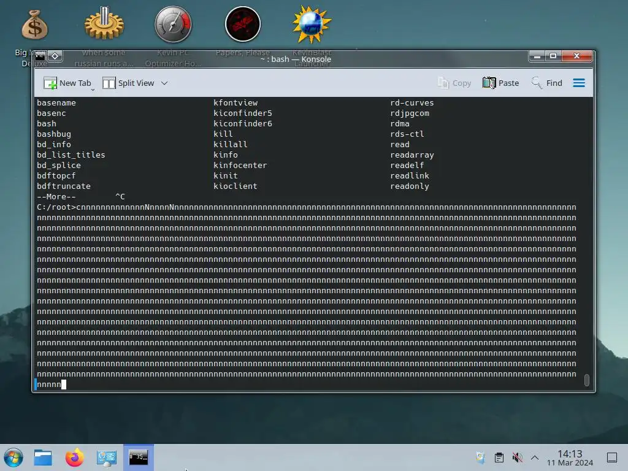The height and width of the screenshot is (471, 628).
Task: Click the 'C:/root>' prompt text
Action: tap(56, 207)
